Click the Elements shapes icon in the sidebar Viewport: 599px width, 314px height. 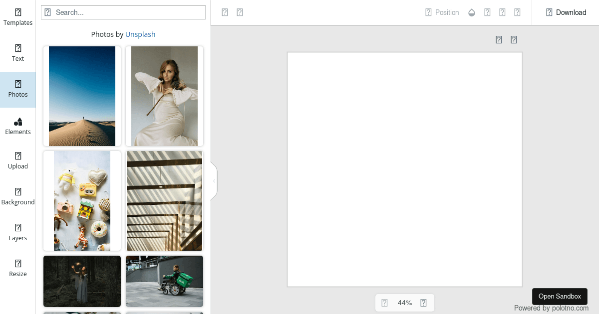[x=18, y=122]
